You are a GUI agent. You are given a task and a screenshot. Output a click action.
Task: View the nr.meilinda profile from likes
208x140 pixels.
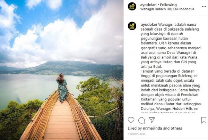point(153,128)
